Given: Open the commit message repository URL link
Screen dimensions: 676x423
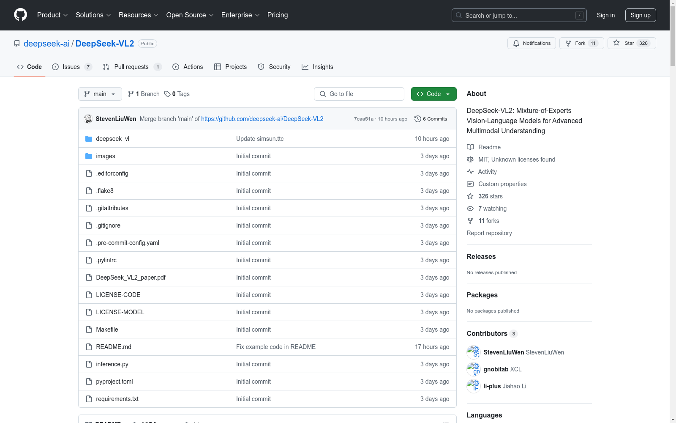Looking at the screenshot, I should pos(262,119).
